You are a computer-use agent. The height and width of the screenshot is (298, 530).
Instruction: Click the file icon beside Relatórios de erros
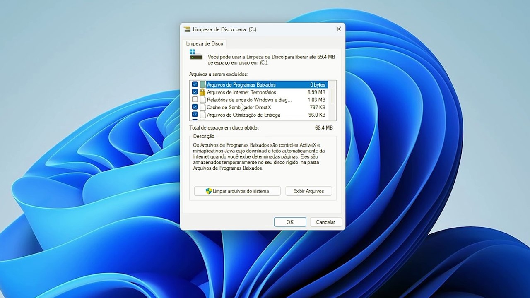click(202, 100)
